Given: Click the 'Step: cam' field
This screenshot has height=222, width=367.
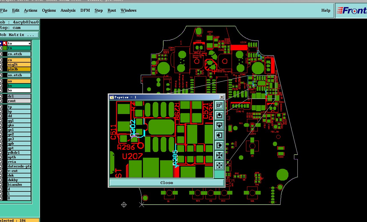Looking at the screenshot, I should click(19, 27).
